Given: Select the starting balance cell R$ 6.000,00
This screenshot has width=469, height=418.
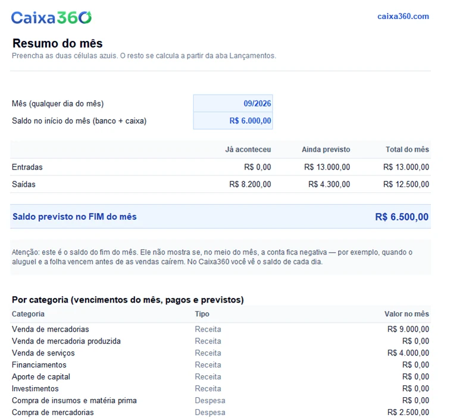Looking at the screenshot, I should click(x=233, y=121).
